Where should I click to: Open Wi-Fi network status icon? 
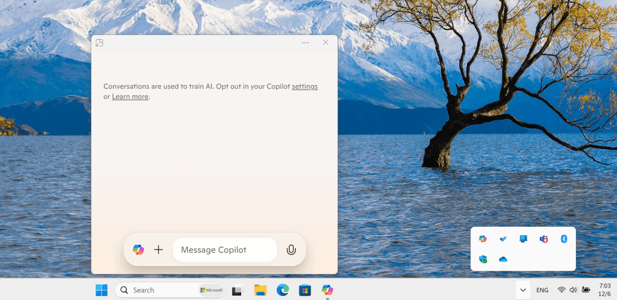[561, 290]
